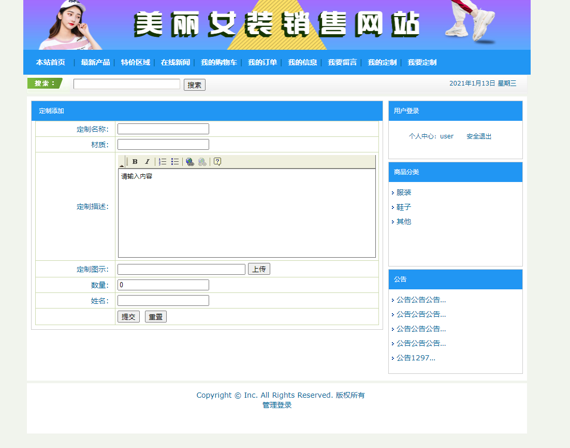570x448 pixels.
Task: Open the insert hyperlink tool
Action: [x=190, y=161]
